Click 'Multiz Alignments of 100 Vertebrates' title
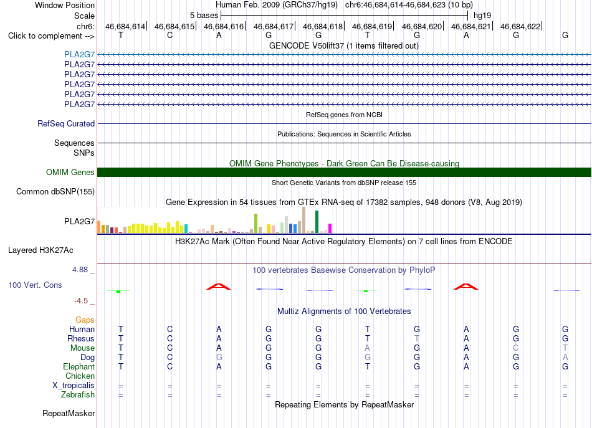This screenshot has height=428, width=592. pyautogui.click(x=344, y=311)
